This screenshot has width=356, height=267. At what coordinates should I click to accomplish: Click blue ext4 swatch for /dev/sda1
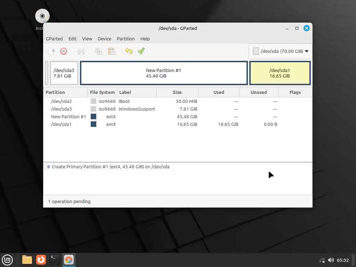(x=93, y=124)
